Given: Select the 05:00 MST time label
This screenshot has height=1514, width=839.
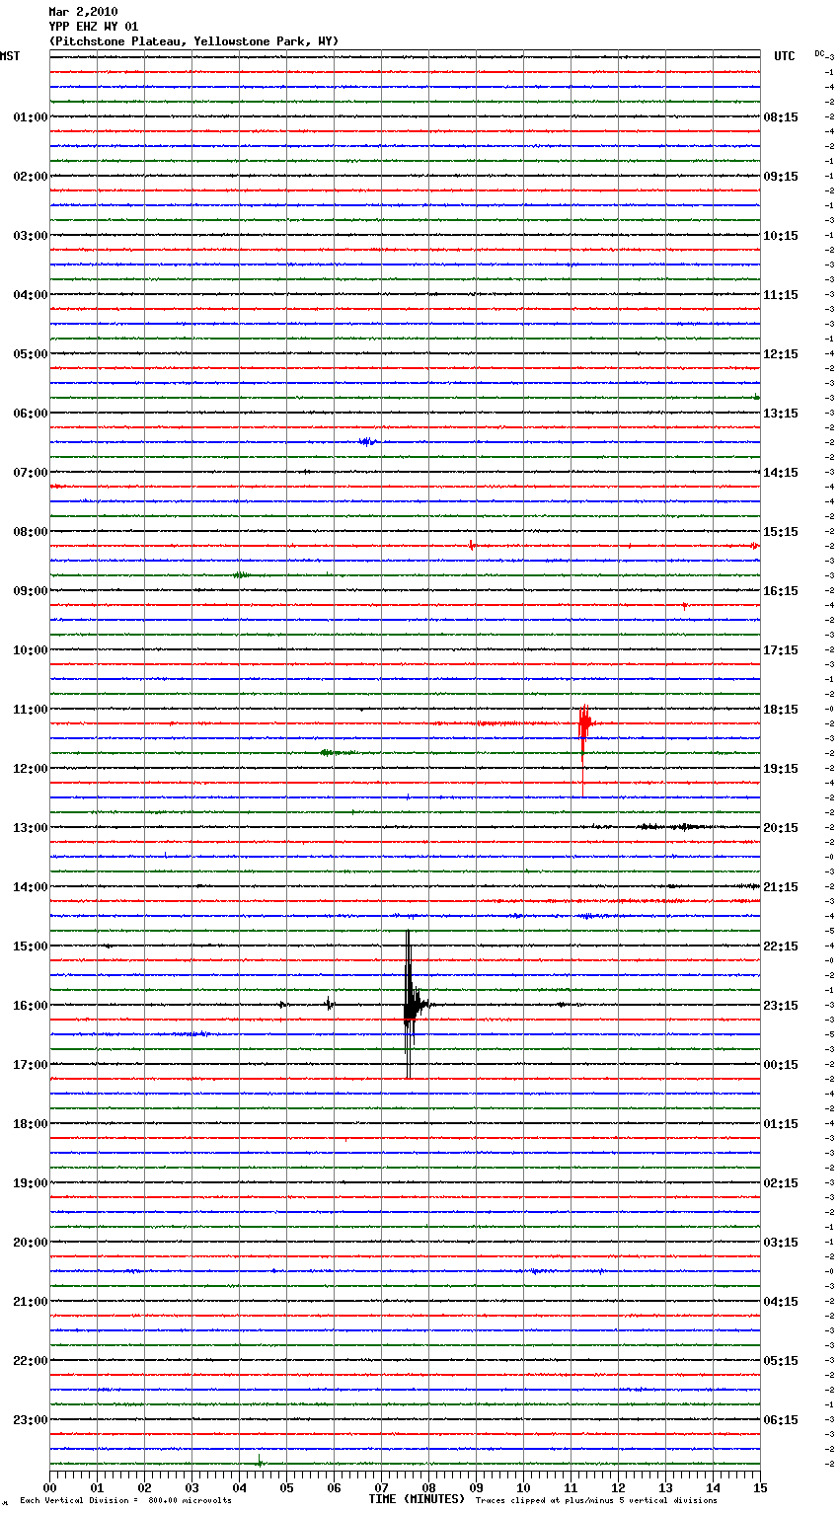Looking at the screenshot, I should (31, 354).
